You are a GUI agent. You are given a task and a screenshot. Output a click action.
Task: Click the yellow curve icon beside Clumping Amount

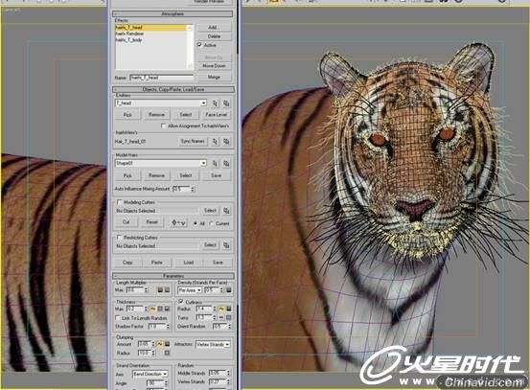pos(160,344)
